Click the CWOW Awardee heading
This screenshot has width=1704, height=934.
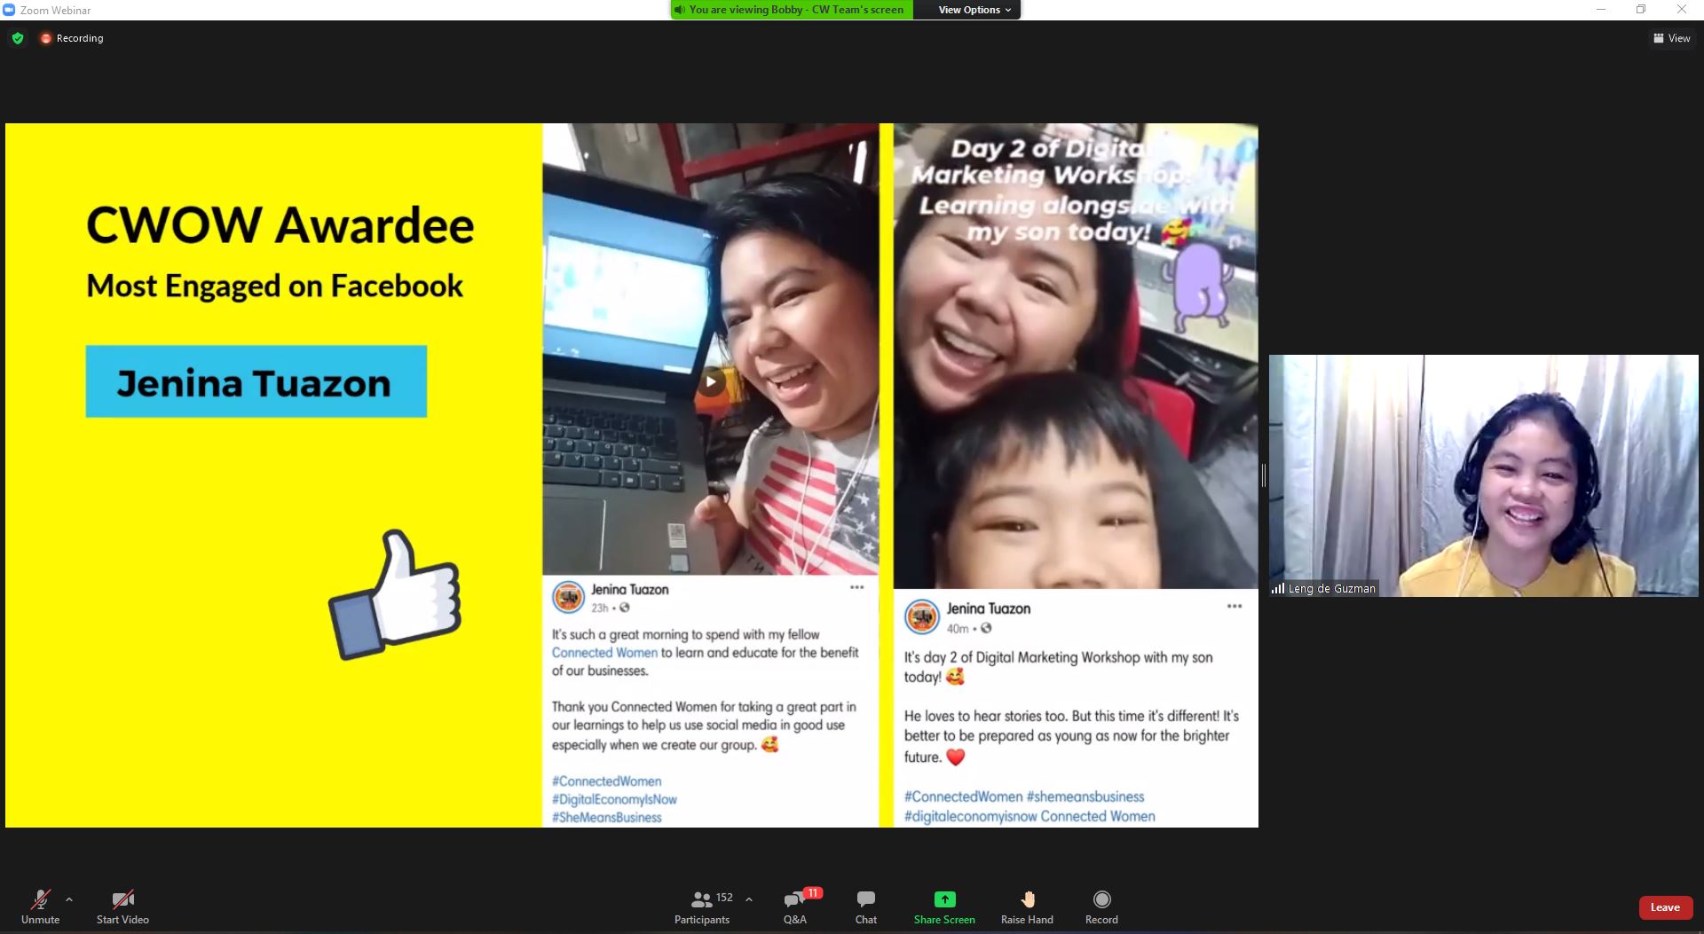click(x=280, y=225)
